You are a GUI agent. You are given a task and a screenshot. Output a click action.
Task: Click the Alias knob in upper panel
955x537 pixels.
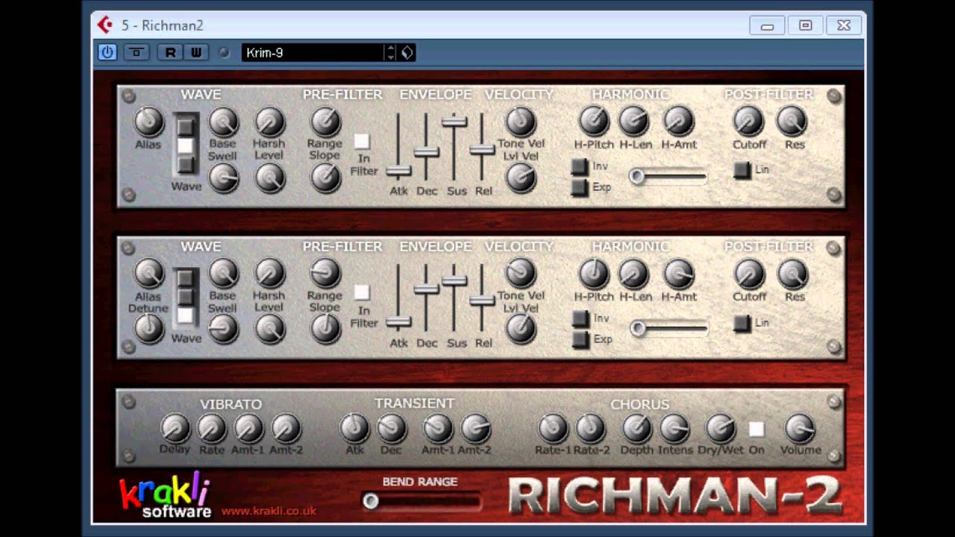tap(148, 121)
